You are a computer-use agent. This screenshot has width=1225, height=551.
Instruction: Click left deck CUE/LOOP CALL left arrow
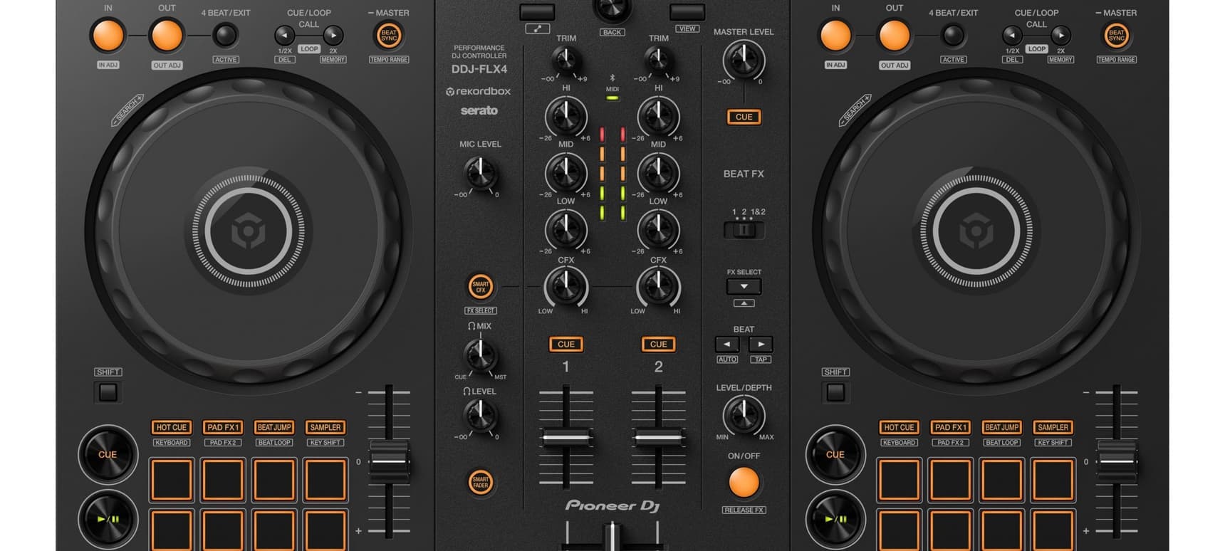[285, 35]
